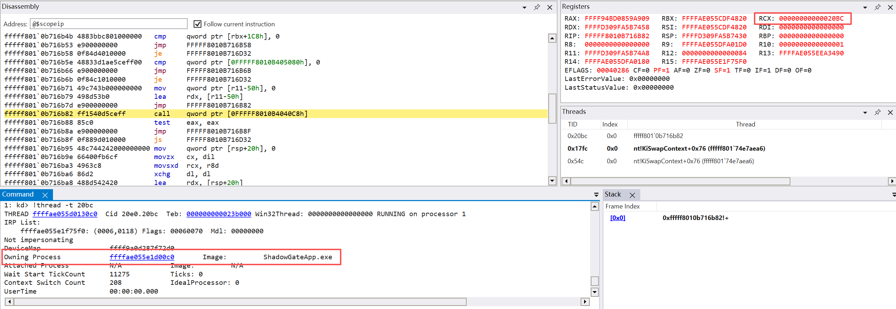Viewport: 896px width, 309px height.
Task: Click the Disassembly scrollbar down arrow
Action: [552, 181]
